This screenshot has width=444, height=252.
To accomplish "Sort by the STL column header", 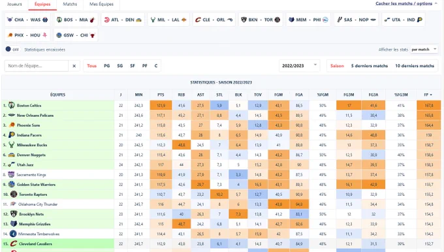I will (219, 95).
